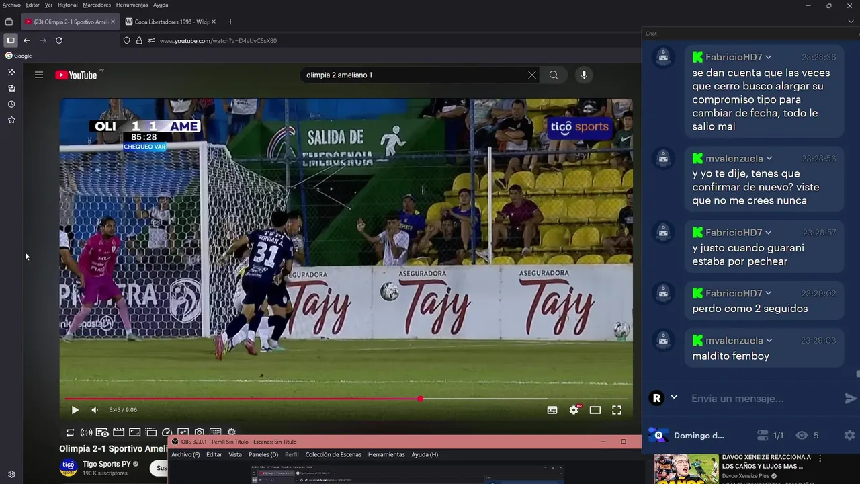The image size is (860, 484).
Task: Mute the YouTube video volume
Action: click(x=95, y=410)
